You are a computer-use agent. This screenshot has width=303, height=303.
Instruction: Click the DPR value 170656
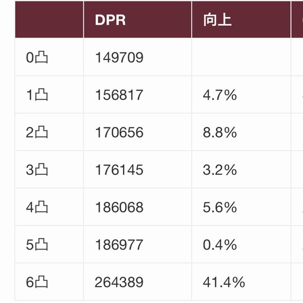119,133
